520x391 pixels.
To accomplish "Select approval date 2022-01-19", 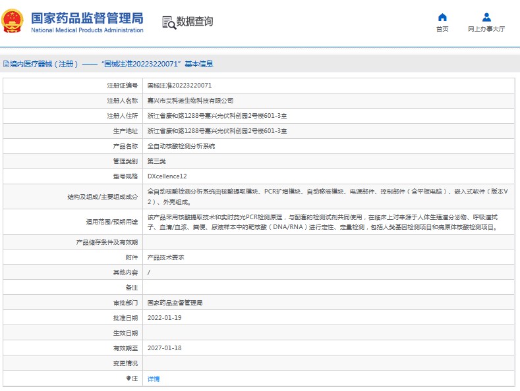I will tap(165, 318).
